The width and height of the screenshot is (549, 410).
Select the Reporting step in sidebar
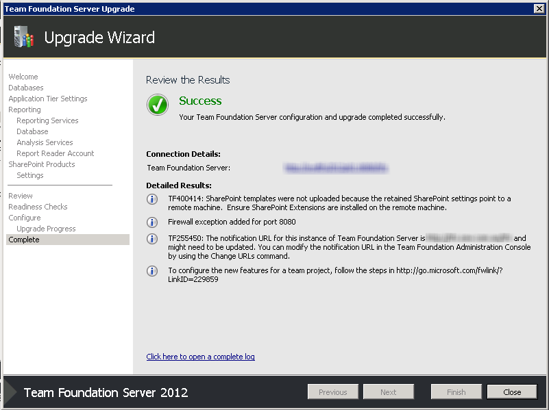(x=25, y=110)
